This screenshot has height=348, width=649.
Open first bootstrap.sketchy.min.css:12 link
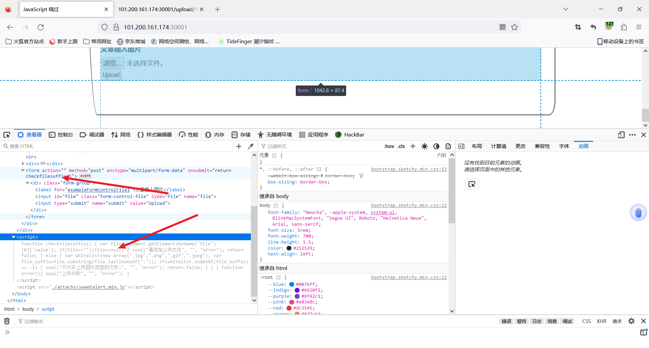pyautogui.click(x=409, y=169)
